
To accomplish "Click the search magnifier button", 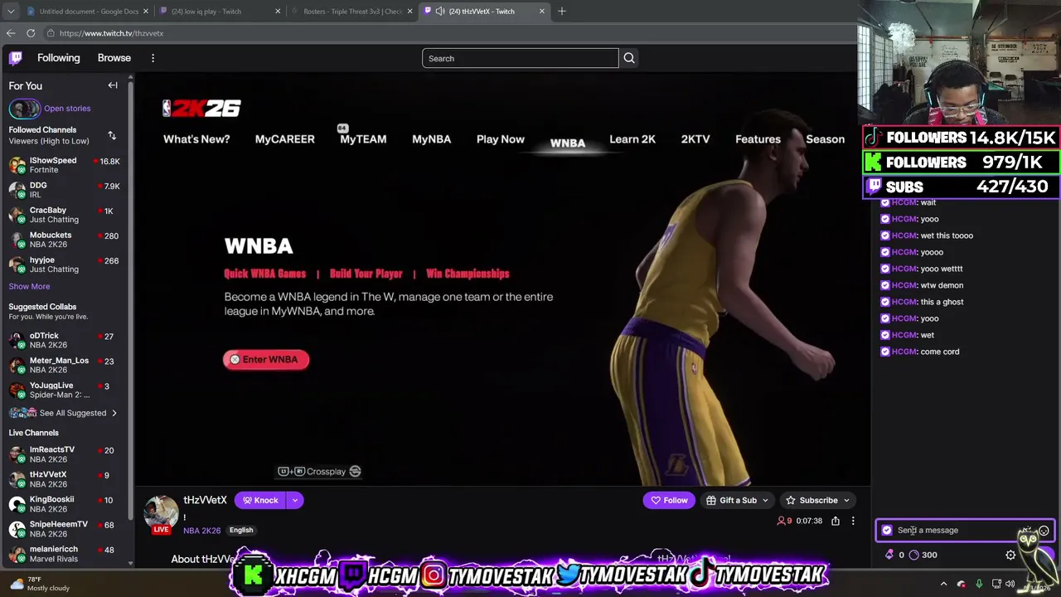I will pyautogui.click(x=629, y=58).
